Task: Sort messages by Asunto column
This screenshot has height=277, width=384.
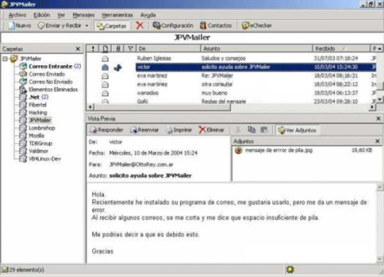Action: pos(256,49)
